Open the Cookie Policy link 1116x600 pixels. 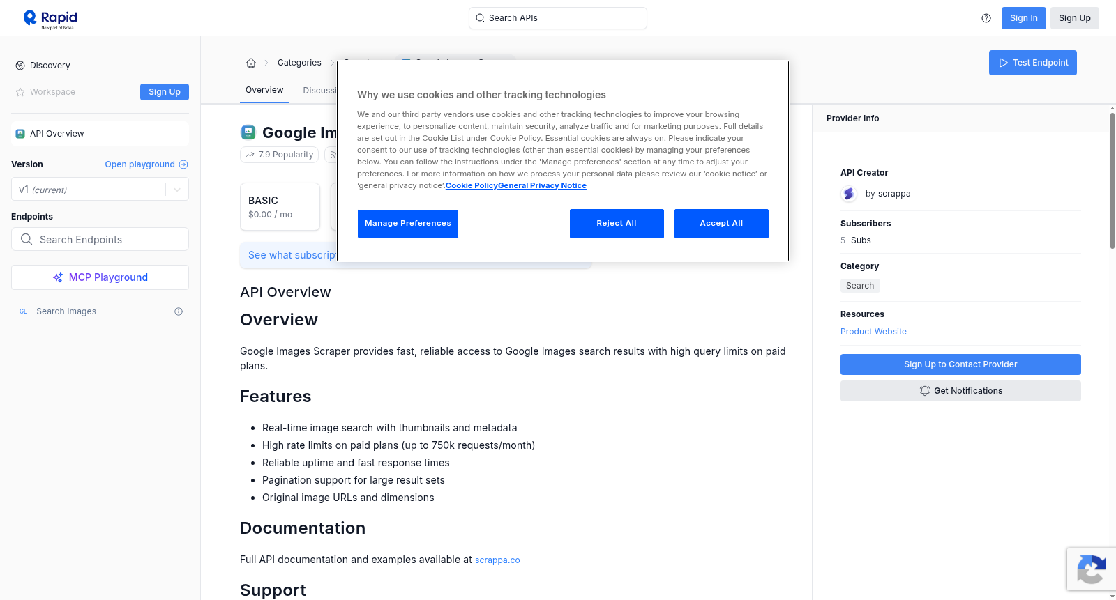pyautogui.click(x=472, y=185)
